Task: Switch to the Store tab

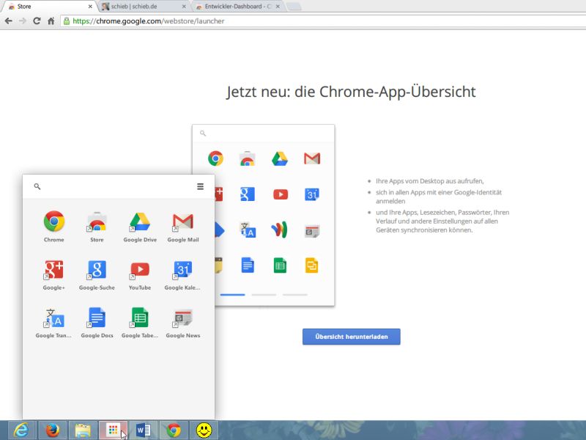Action: pyautogui.click(x=48, y=7)
